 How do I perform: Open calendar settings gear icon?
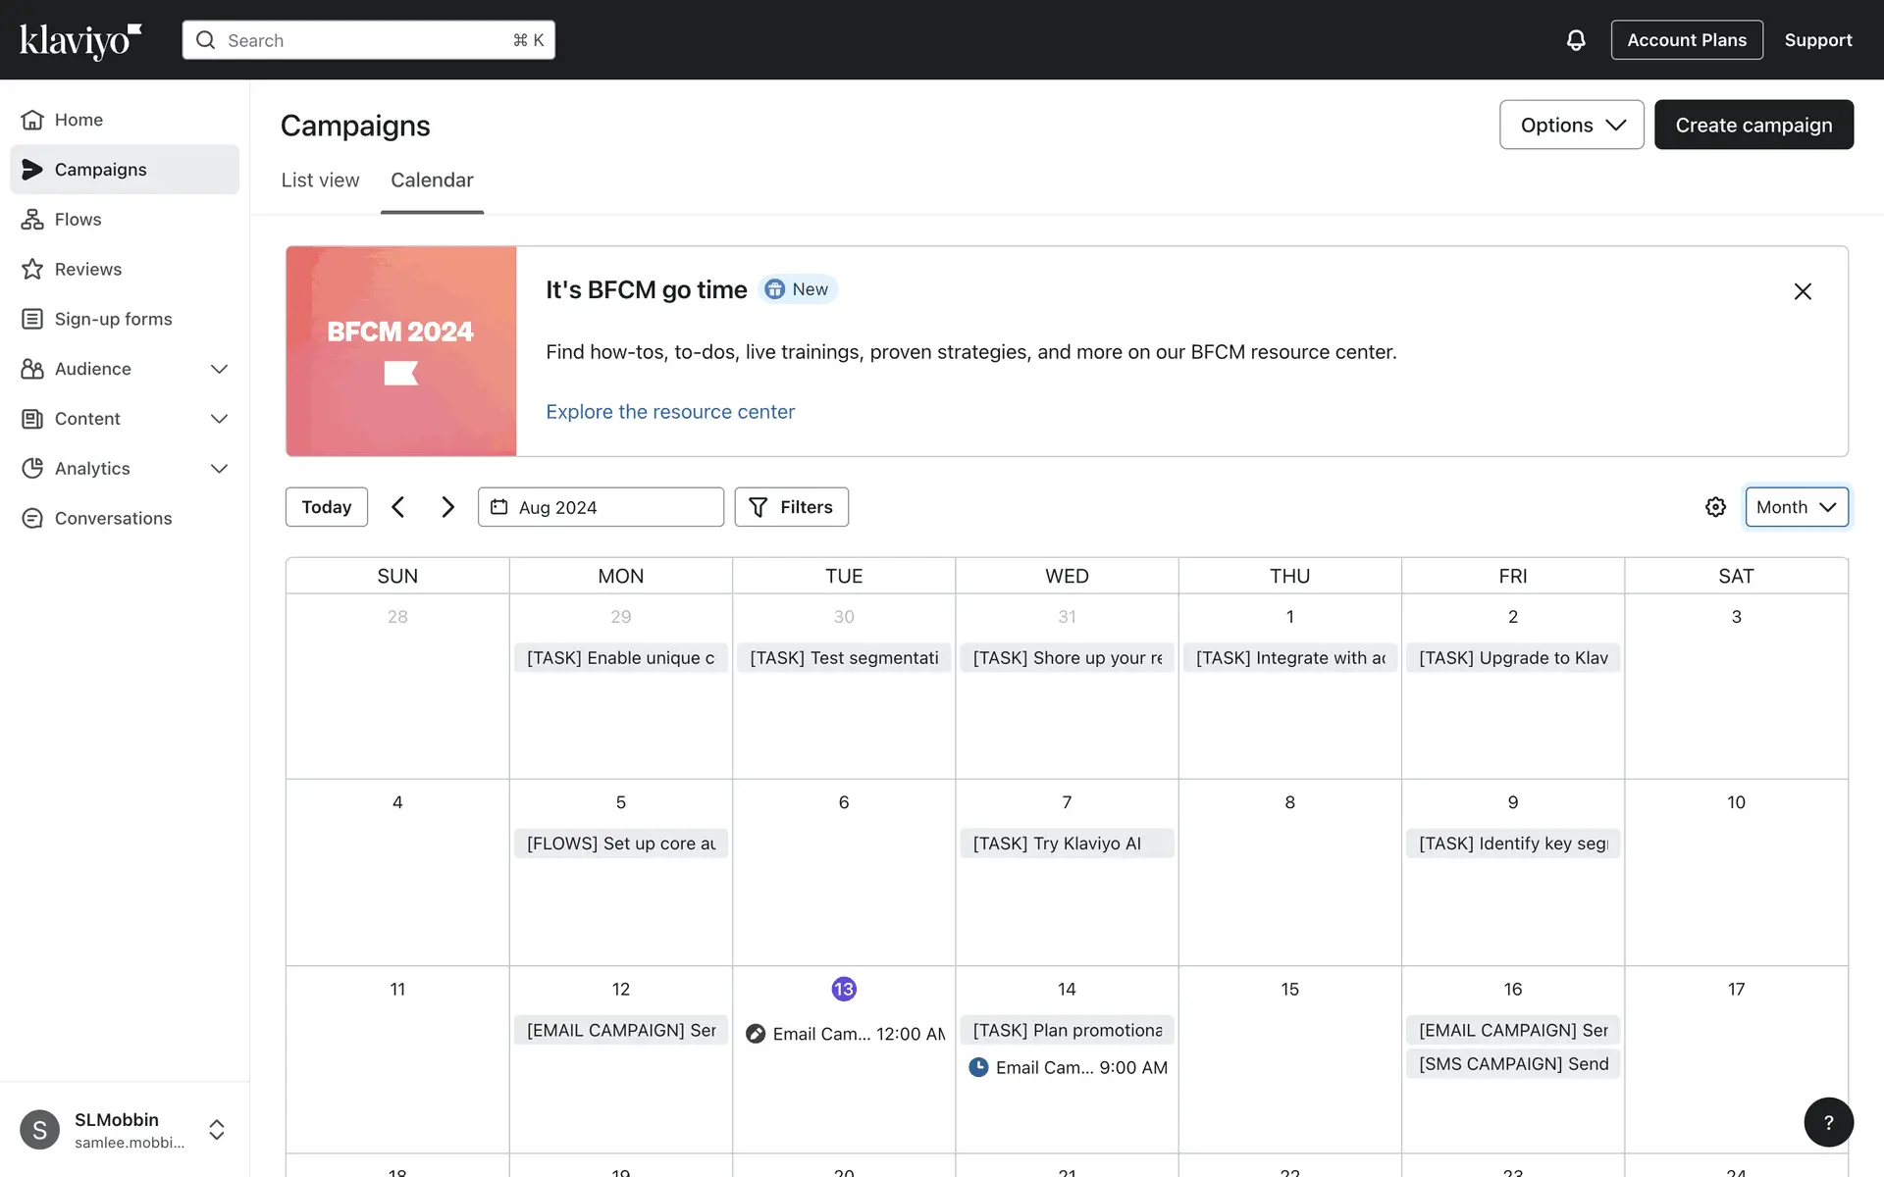click(x=1715, y=507)
